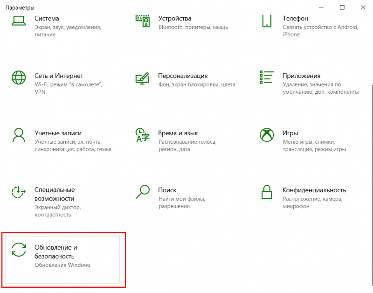Click the Игры Xbox icon

267,135
